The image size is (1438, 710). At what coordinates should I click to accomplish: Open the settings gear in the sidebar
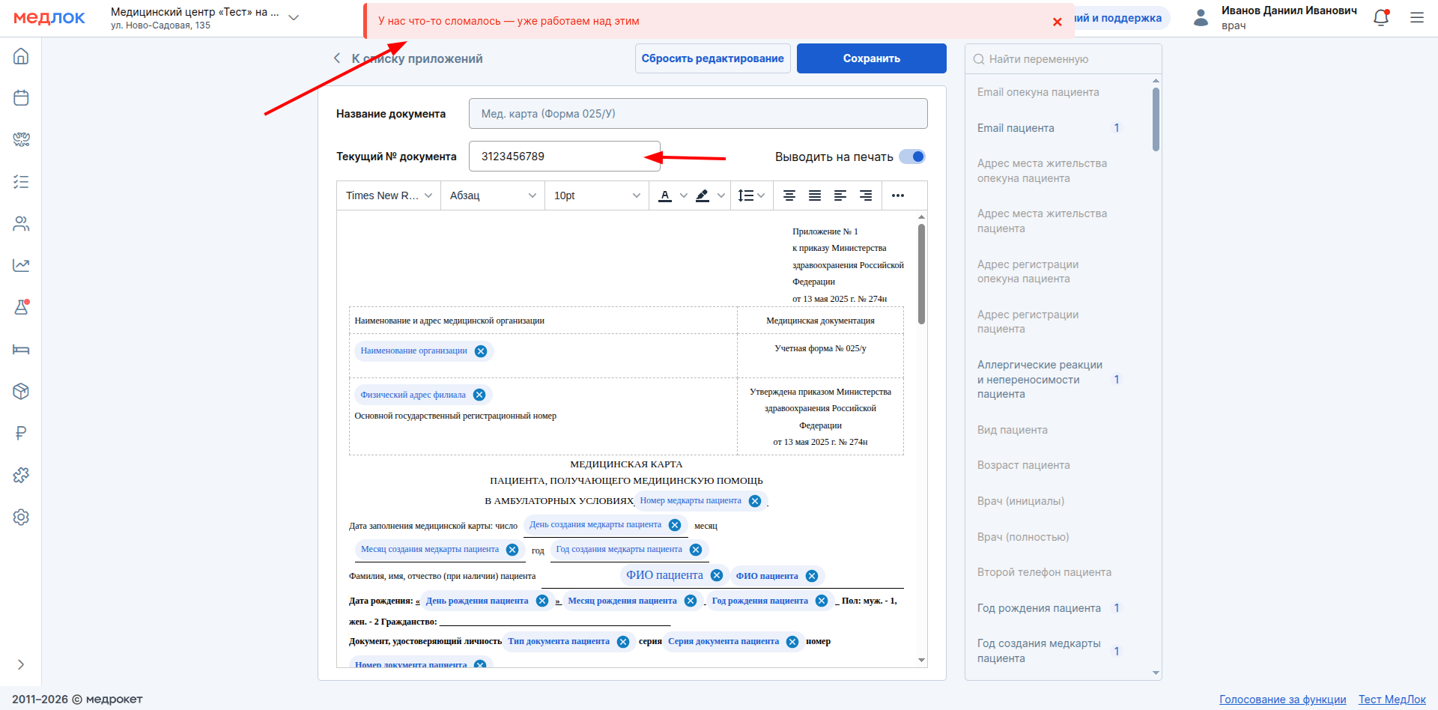pos(21,517)
